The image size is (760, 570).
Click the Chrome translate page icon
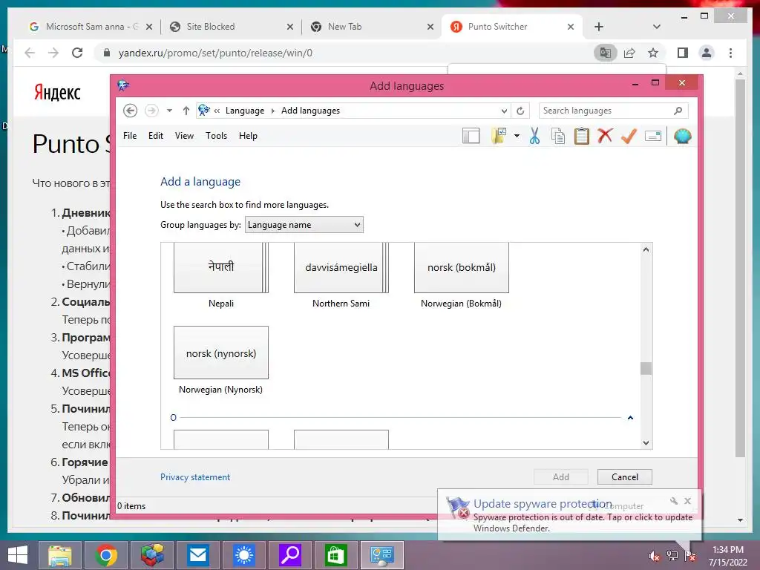click(x=606, y=53)
